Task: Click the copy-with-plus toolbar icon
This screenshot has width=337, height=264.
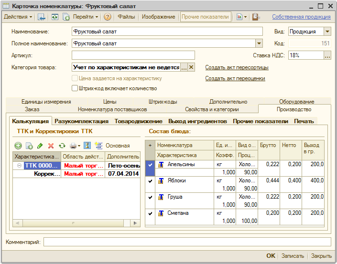Action: [66, 17]
